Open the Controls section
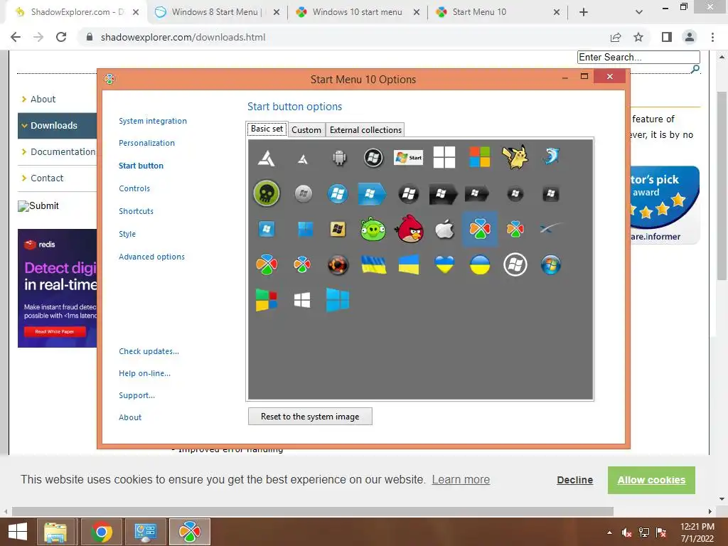 134,188
